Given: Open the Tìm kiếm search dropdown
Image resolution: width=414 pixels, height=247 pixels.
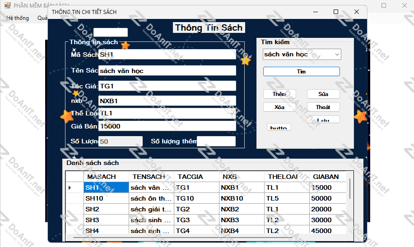Looking at the screenshot, I should [x=337, y=54].
